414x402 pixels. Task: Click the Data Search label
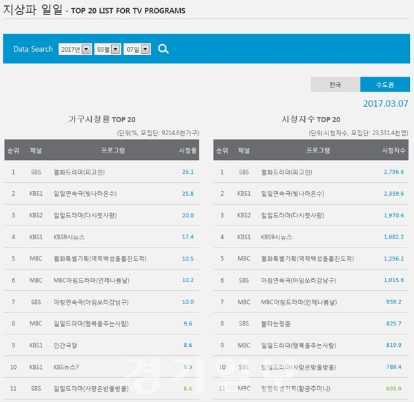[x=33, y=49]
